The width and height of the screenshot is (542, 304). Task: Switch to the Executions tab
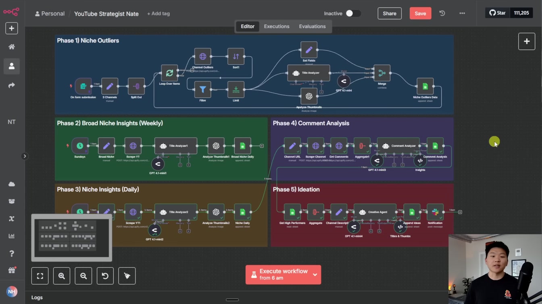[277, 27]
